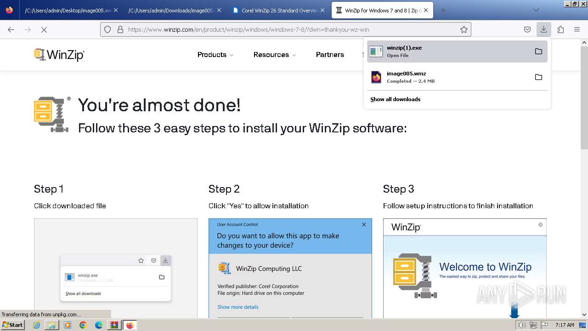Show winzip(1).exe in its folder
588x331 pixels.
(538, 51)
